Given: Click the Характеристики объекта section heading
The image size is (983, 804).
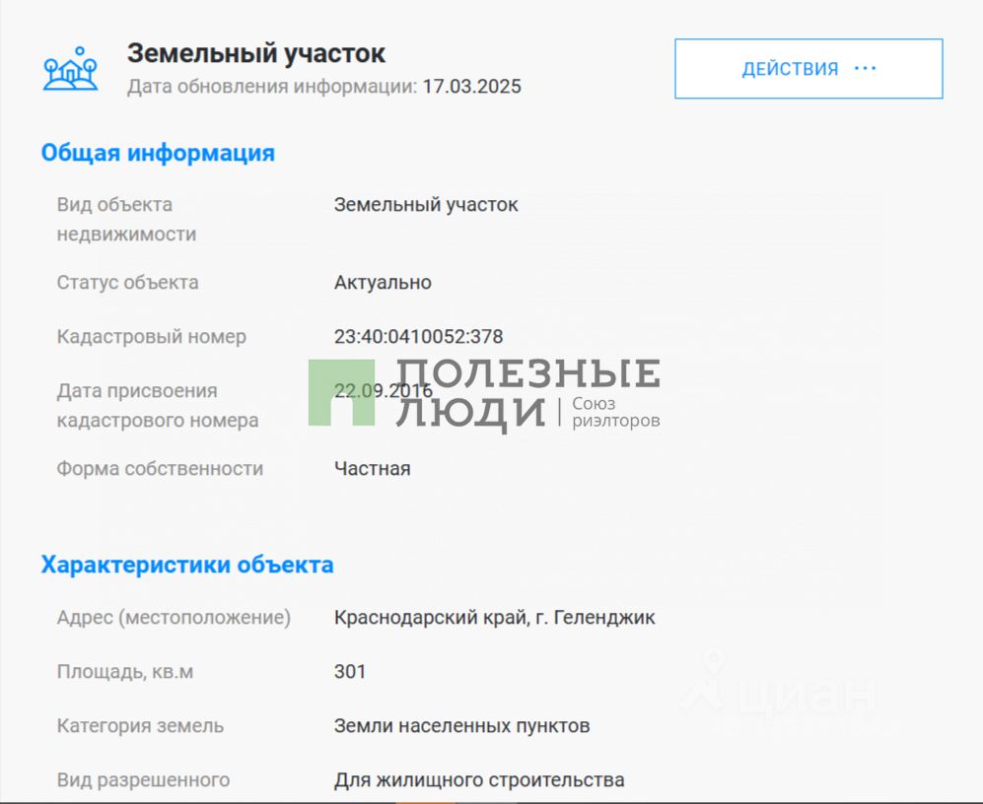Looking at the screenshot, I should (x=186, y=565).
